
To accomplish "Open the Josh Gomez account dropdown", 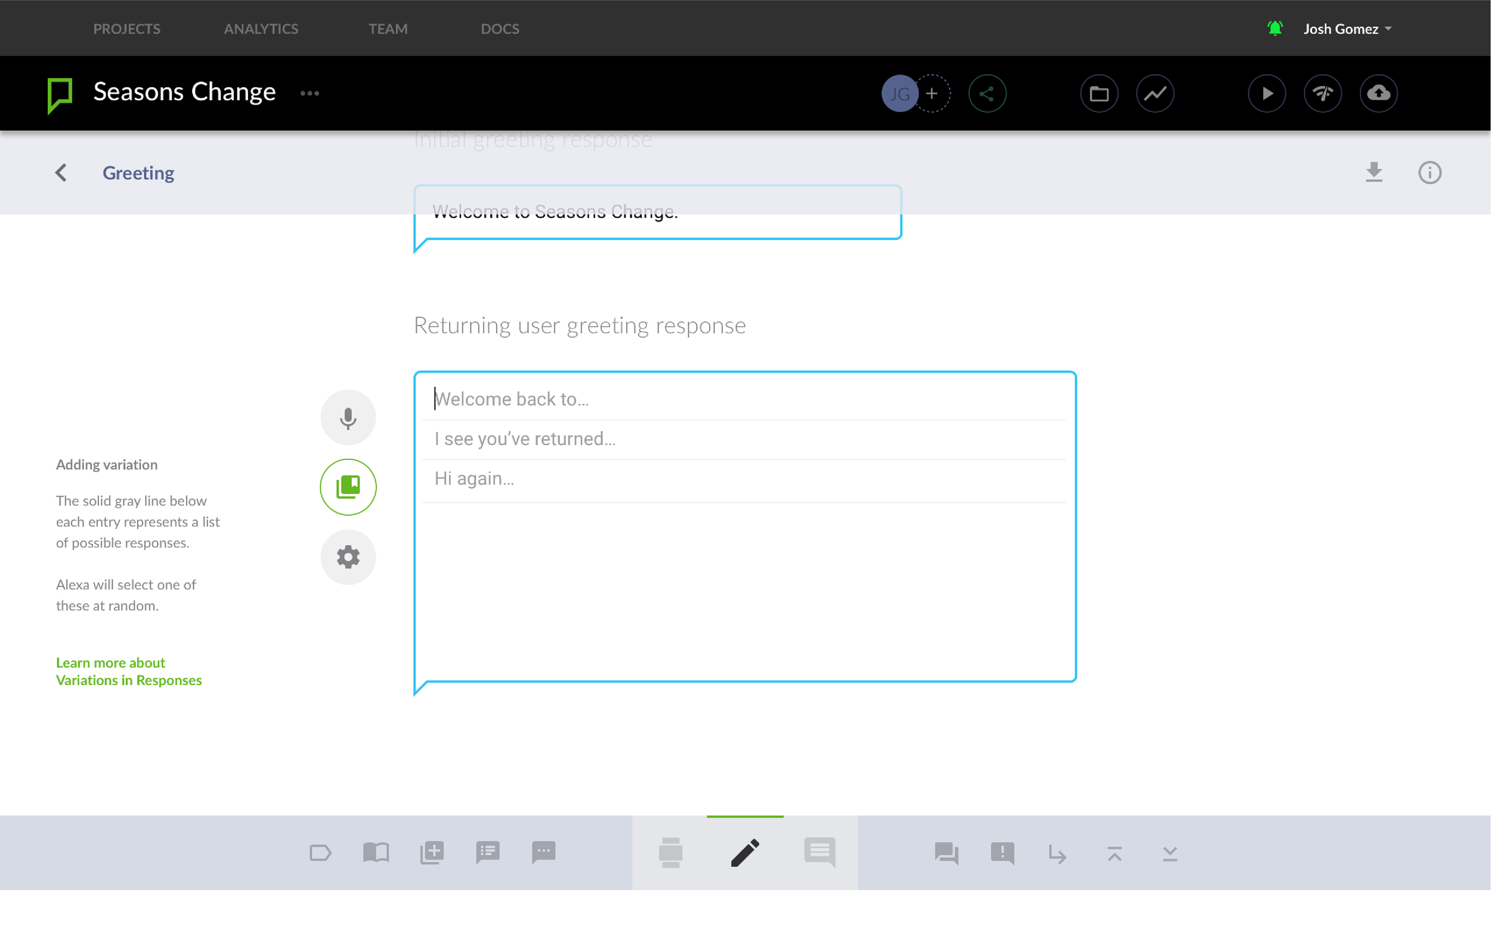I will 1347,29.
